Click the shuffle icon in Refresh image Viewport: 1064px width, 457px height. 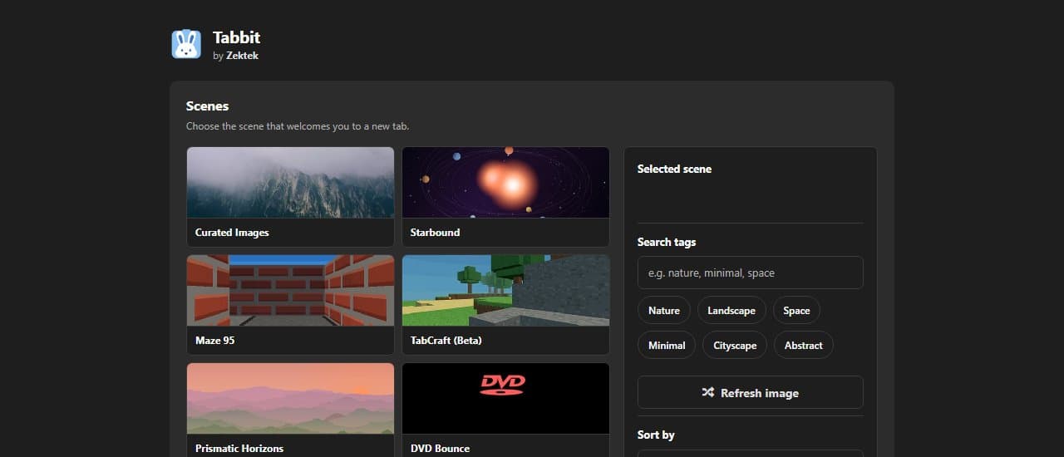tap(708, 392)
